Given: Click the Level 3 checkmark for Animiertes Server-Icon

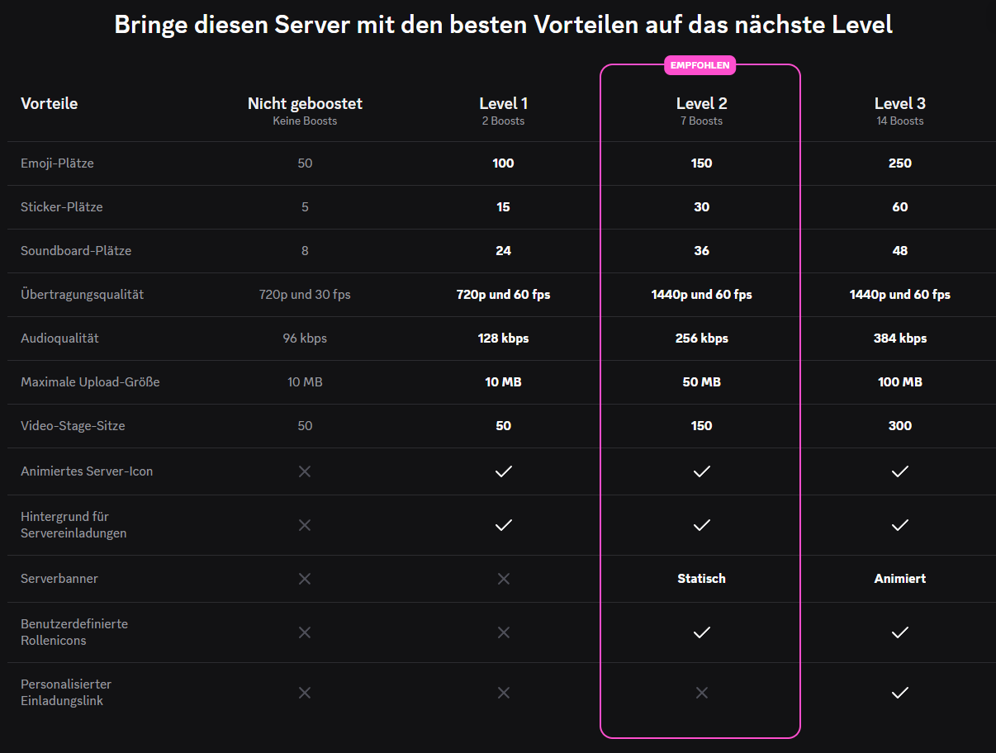Looking at the screenshot, I should tap(900, 471).
